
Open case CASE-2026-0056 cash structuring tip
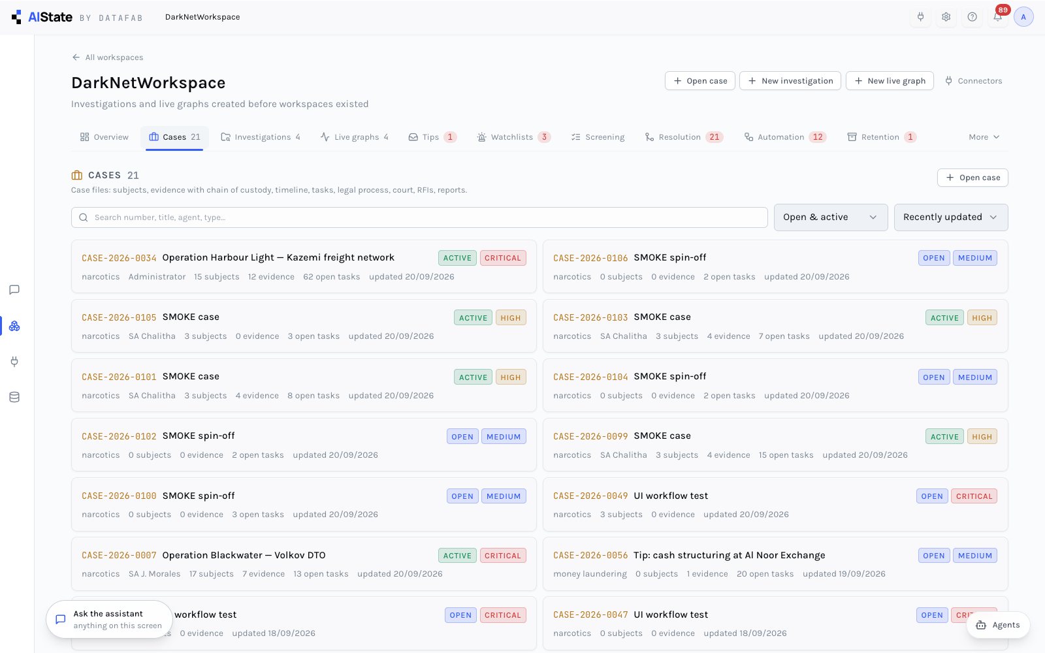tap(775, 564)
